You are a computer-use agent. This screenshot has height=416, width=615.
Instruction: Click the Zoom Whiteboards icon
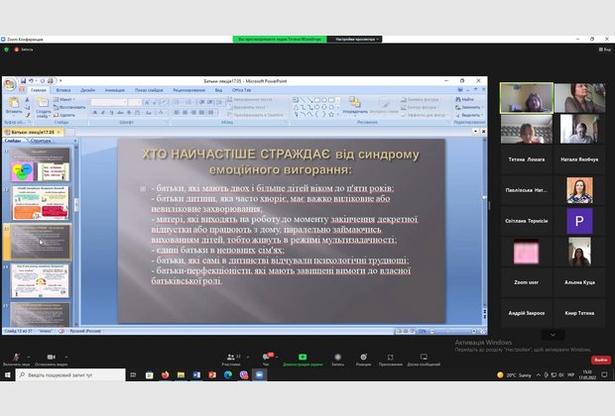(424, 357)
